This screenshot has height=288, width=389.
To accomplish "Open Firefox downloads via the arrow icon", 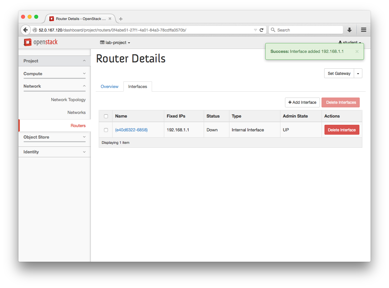I will (349, 30).
